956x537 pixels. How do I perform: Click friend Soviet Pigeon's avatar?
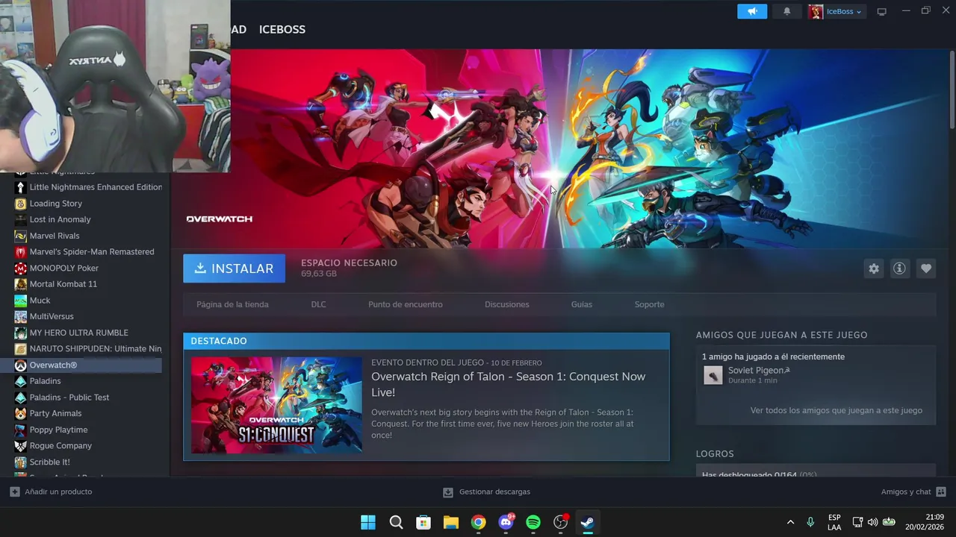pos(713,375)
